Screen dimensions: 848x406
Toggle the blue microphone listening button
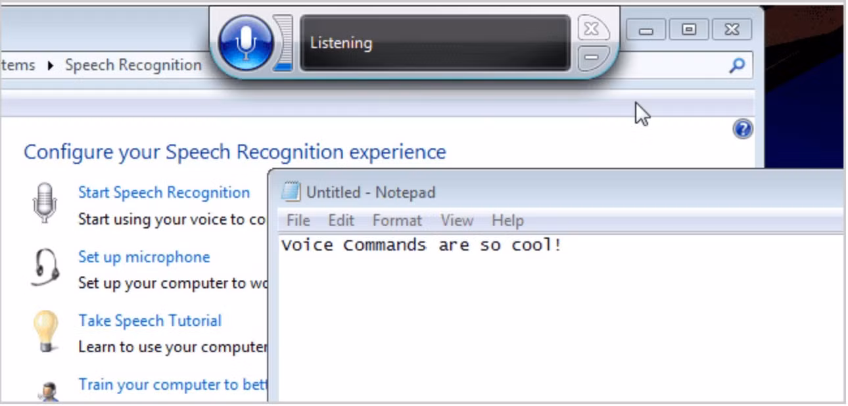click(245, 43)
